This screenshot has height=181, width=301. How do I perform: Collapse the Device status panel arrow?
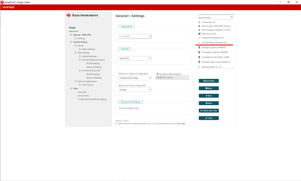232,17
